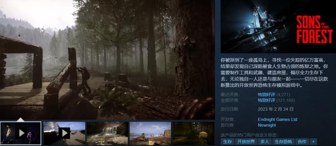Play the first video thumbnail with torch
336x146 pixels.
21,133
